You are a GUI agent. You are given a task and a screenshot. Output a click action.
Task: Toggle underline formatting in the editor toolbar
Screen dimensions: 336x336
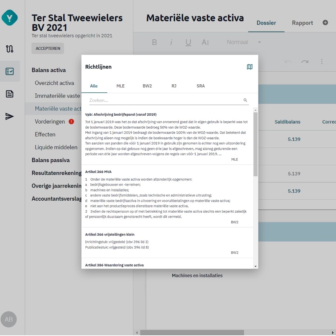[x=188, y=42]
